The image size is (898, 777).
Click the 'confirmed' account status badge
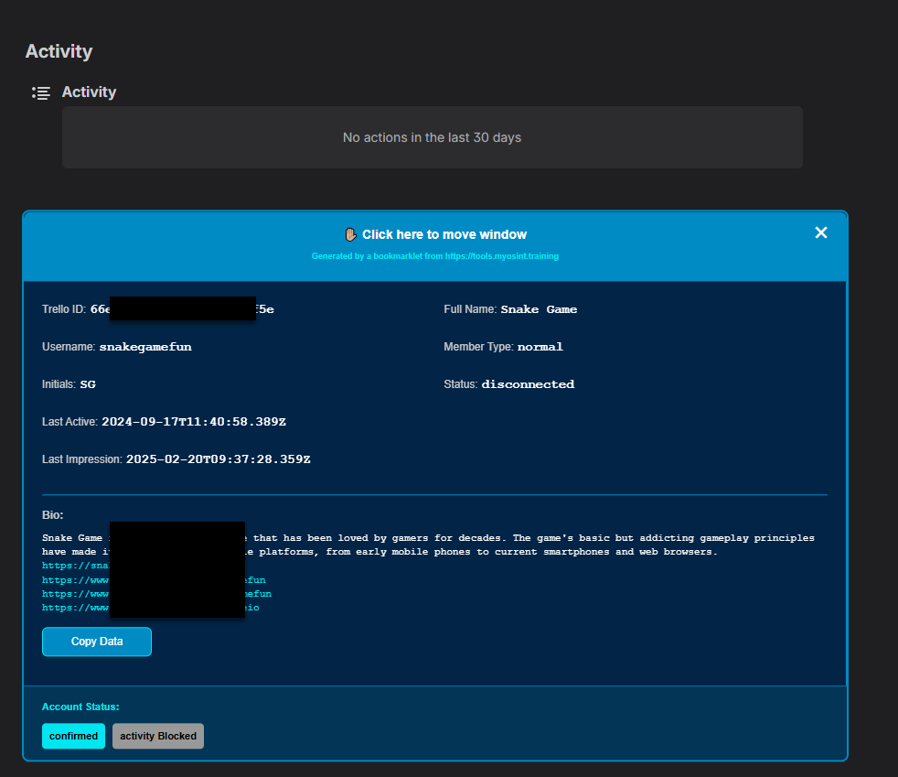tap(73, 736)
